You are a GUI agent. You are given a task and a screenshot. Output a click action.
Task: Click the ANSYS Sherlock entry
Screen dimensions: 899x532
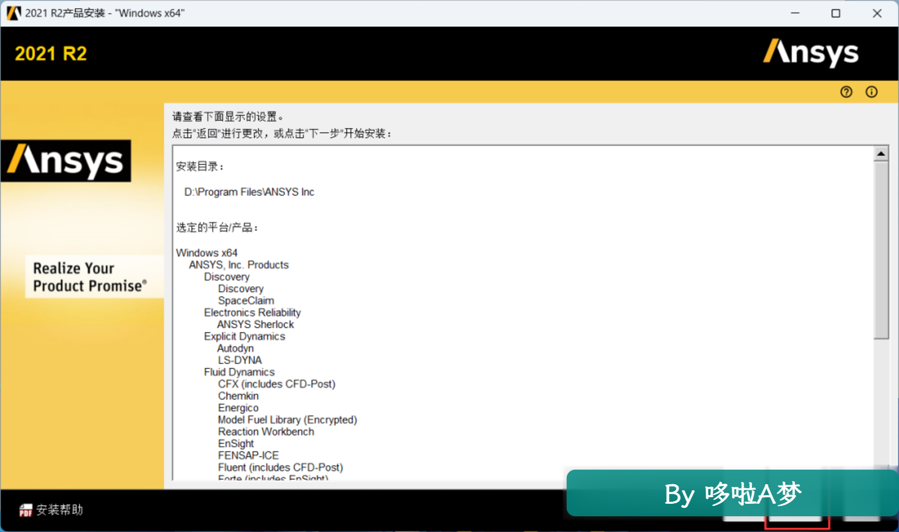coord(255,324)
